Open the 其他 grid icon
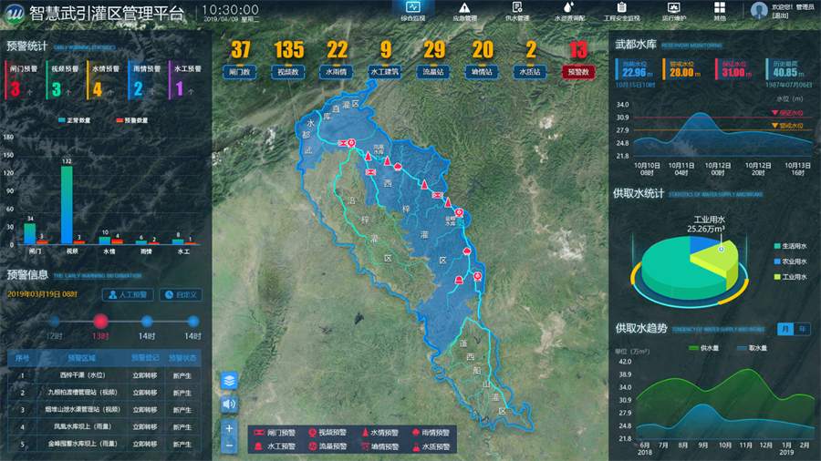 [x=720, y=7]
